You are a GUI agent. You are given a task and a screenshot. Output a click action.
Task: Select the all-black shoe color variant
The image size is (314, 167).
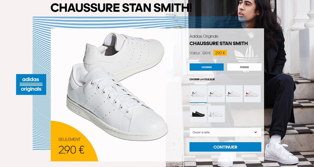coord(198,114)
